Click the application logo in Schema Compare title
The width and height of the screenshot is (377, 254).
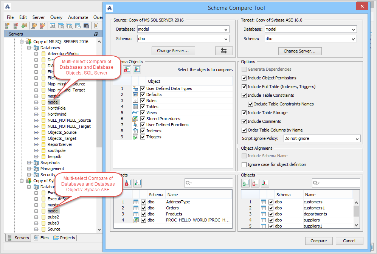click(x=110, y=8)
